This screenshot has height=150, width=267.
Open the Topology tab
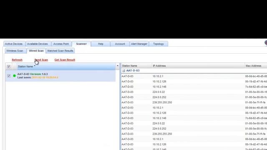tap(159, 44)
